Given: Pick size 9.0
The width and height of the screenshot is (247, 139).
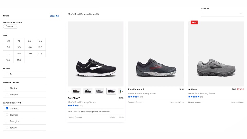Looking at the screenshot, I should (8, 47).
